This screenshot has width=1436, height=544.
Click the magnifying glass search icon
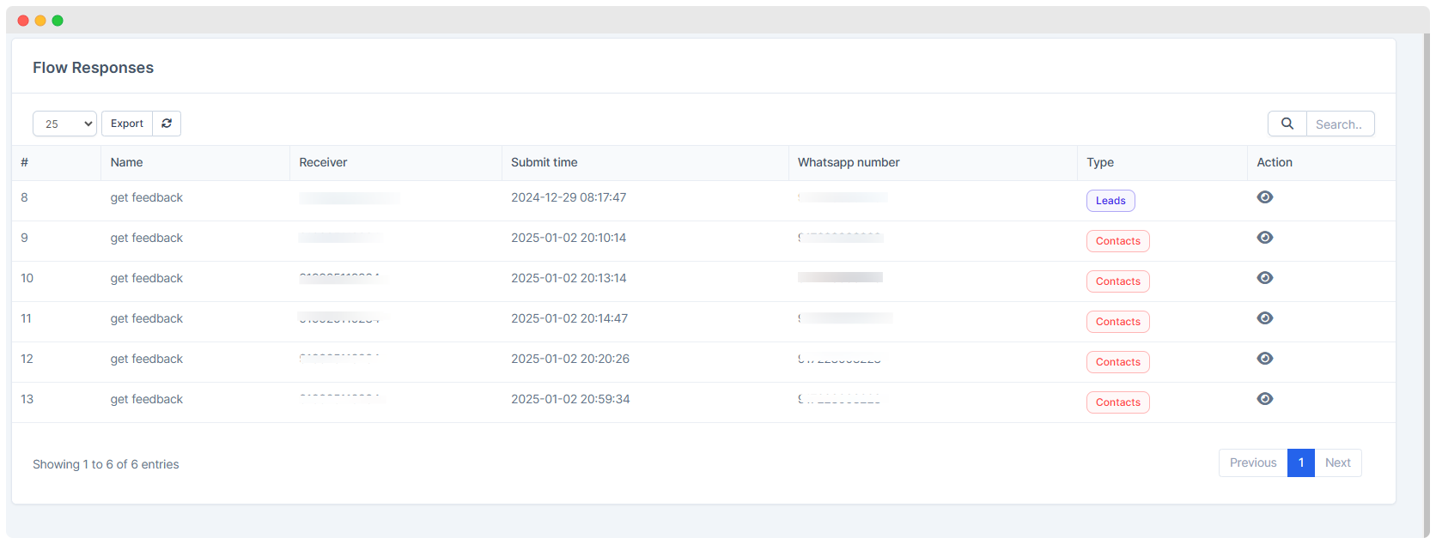pyautogui.click(x=1287, y=124)
